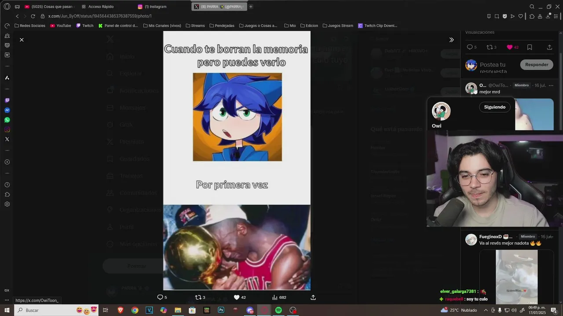Open the video thumbnail in FueginoxD's reply
This screenshot has height=316, width=563.
click(x=516, y=277)
